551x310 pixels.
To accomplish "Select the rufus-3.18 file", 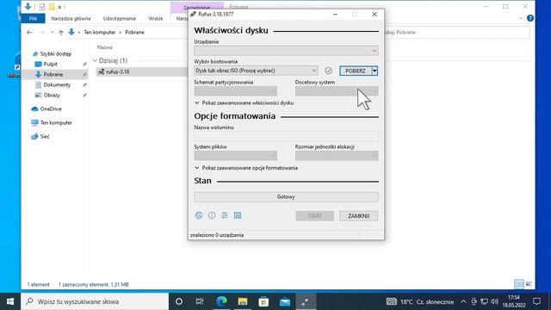I will coord(118,71).
